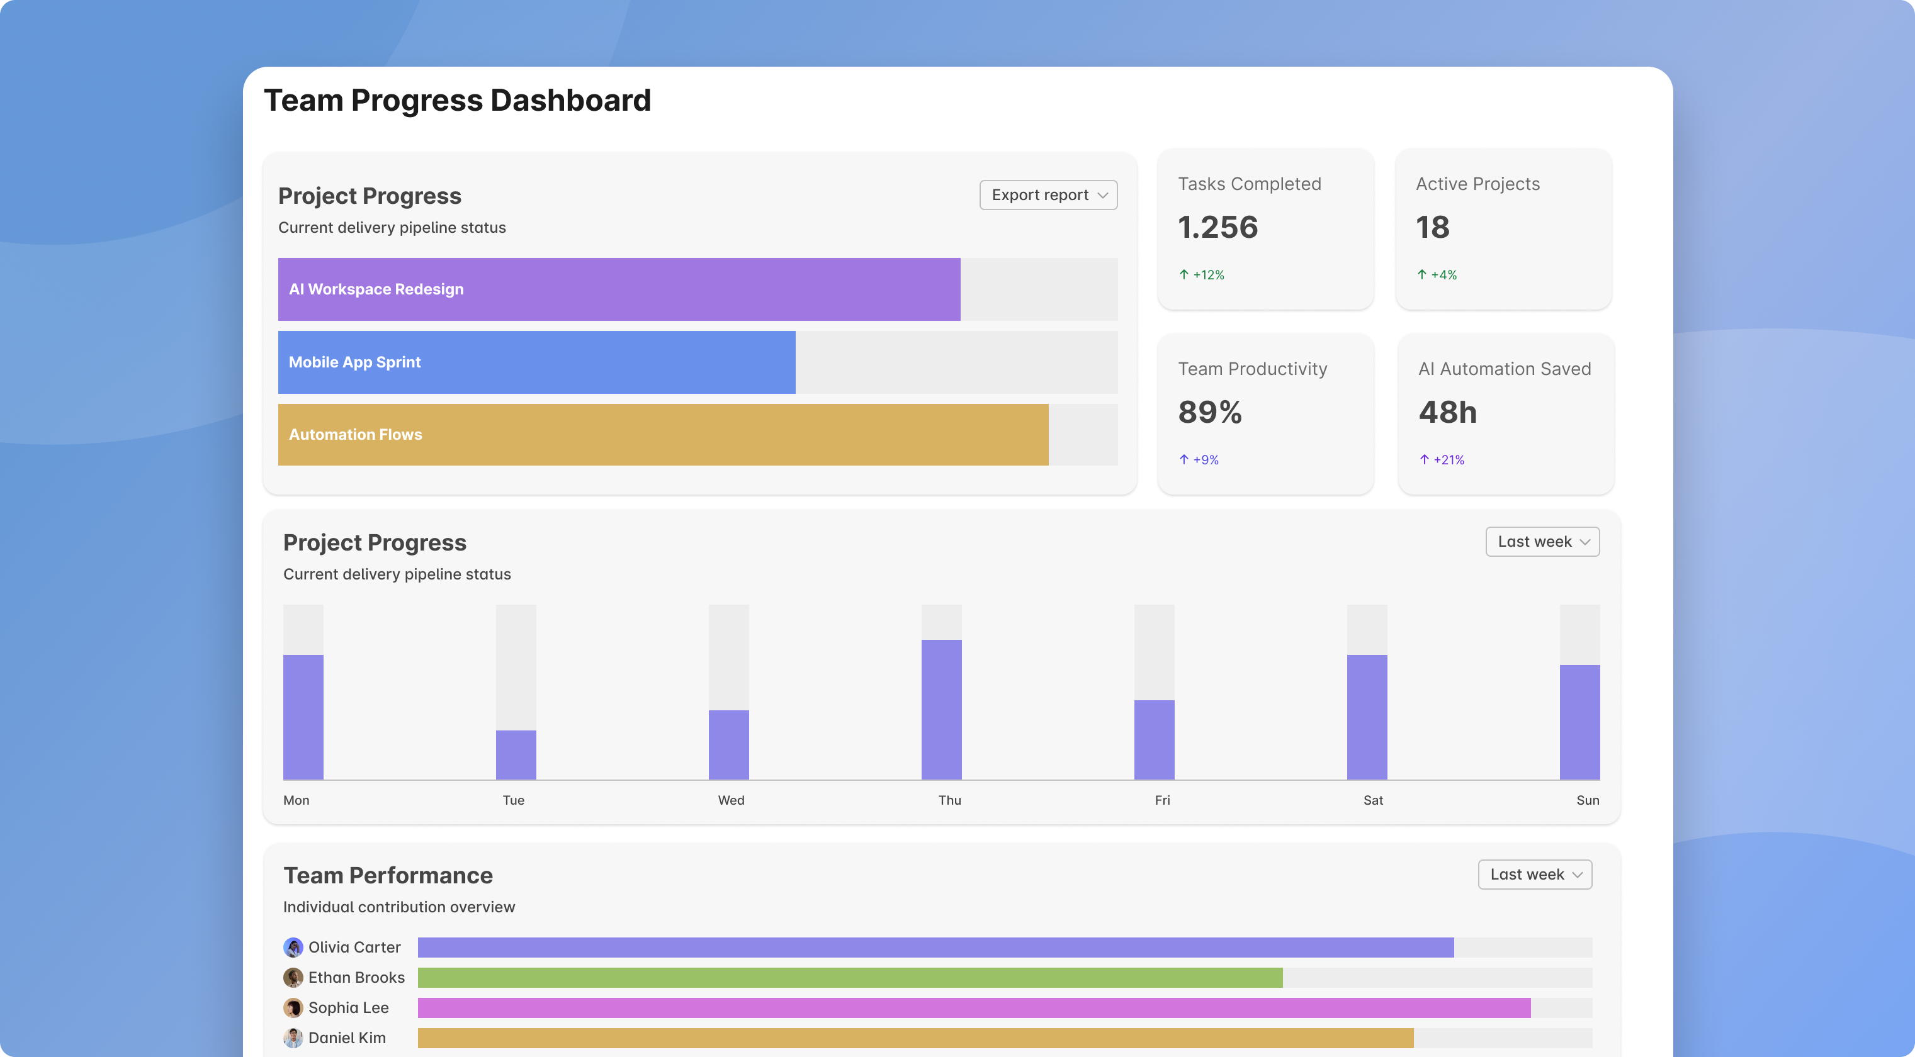Click the +9% change indicator
The width and height of the screenshot is (1915, 1057).
point(1206,460)
